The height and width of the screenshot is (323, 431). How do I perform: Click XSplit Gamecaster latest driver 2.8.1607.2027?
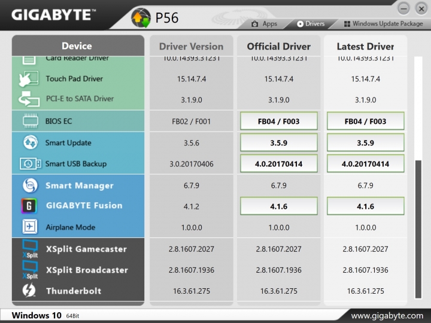(365, 249)
